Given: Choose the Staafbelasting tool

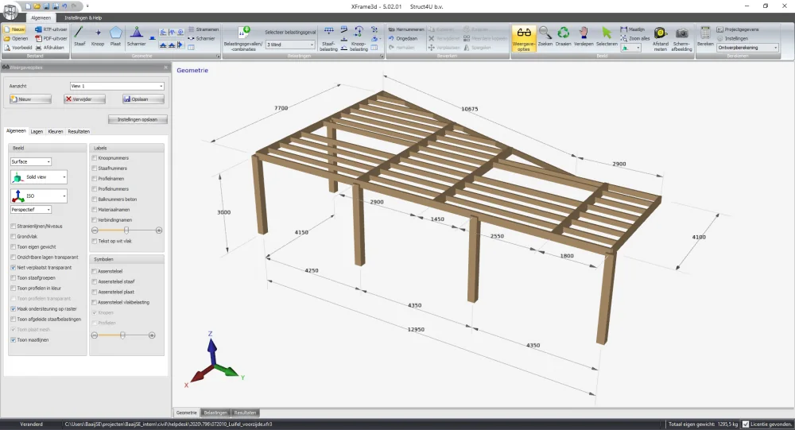Looking at the screenshot, I should click(328, 38).
